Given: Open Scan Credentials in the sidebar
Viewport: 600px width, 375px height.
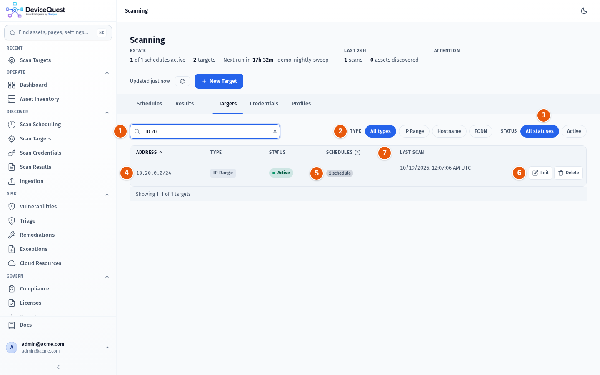Looking at the screenshot, I should (58, 153).
